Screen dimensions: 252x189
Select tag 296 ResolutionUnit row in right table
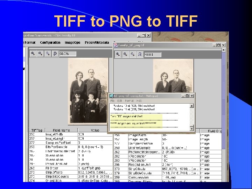pyautogui.click(x=168, y=165)
